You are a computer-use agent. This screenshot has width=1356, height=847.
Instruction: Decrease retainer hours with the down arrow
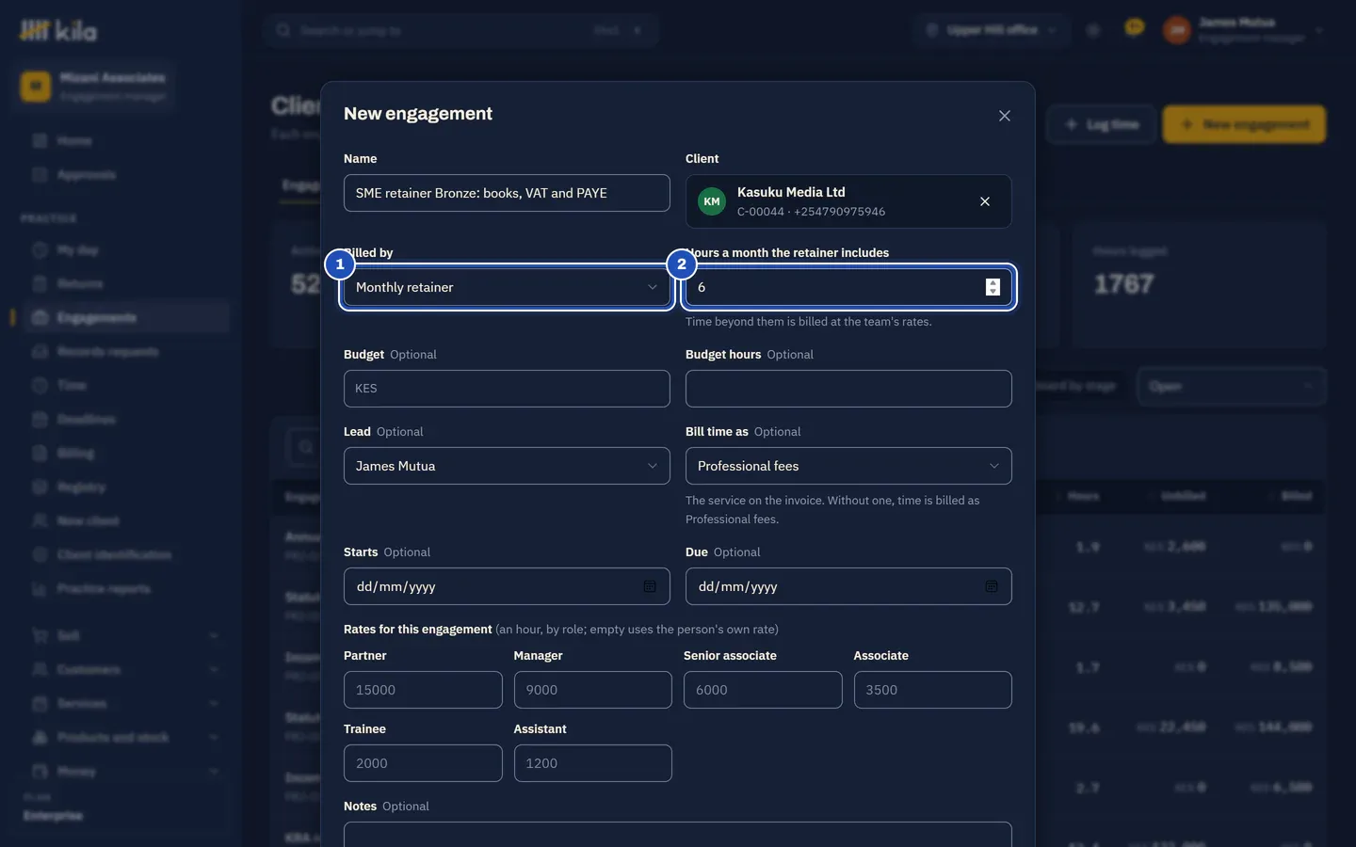(993, 292)
